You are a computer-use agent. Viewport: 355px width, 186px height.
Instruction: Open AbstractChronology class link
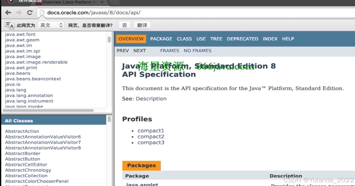pyautogui.click(x=28, y=170)
